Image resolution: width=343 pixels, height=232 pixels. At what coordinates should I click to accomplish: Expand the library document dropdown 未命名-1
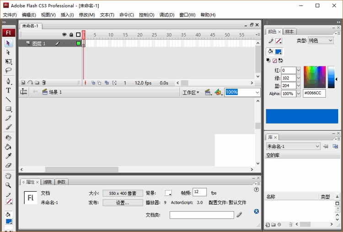click(293, 146)
